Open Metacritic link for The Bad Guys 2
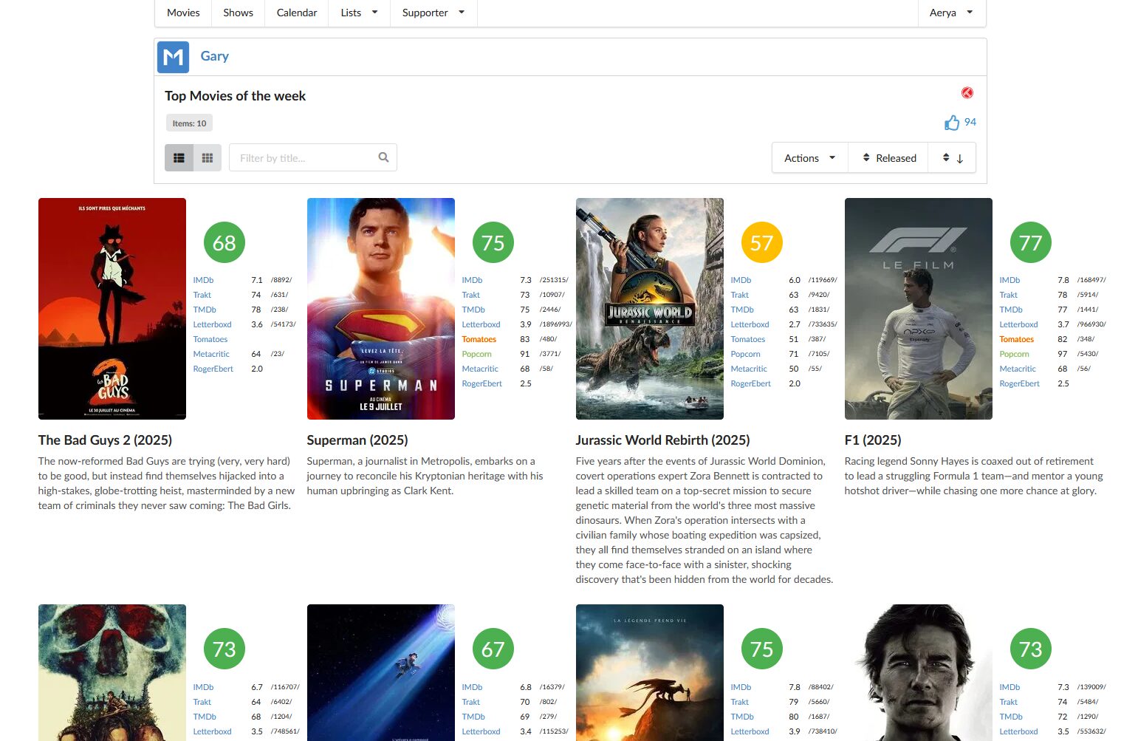 [x=211, y=354]
